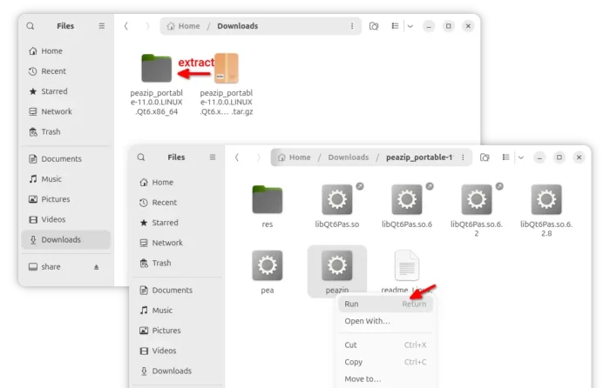Select Copy in the context menu
The width and height of the screenshot is (610, 388).
(x=353, y=362)
